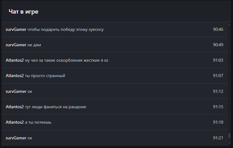
Task: Open survGamer profile from the 90:46 message
Action: tap(16, 30)
